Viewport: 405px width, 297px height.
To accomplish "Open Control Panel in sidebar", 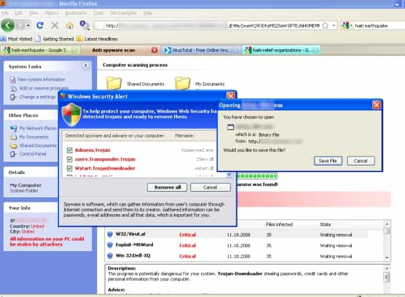I will click(x=33, y=154).
